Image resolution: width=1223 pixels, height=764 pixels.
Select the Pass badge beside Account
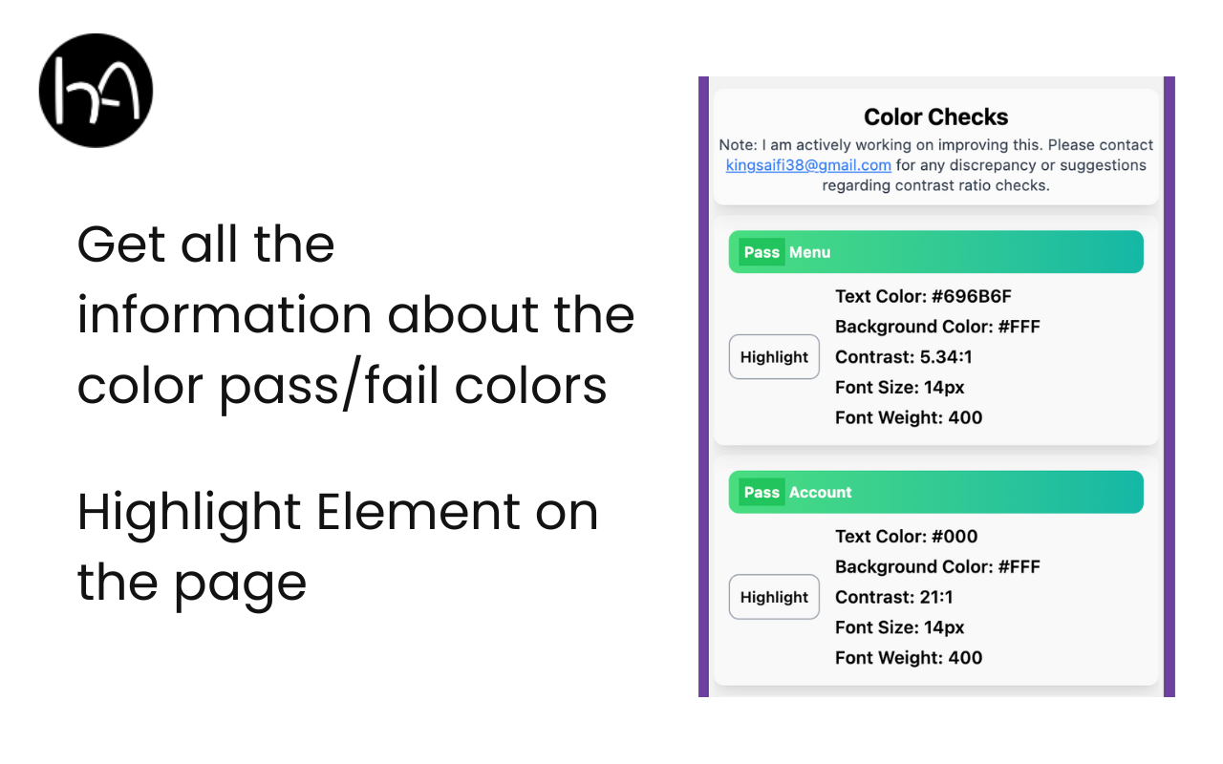pos(762,492)
